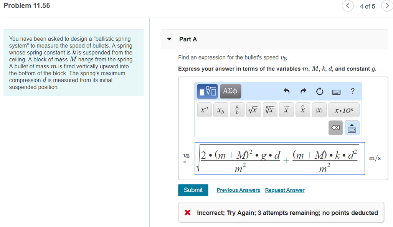The image size is (393, 227).
Task: Reset the equation with the circular arrow
Action: 319,91
